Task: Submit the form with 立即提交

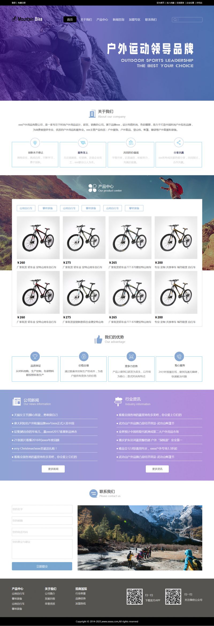Action: click(42, 566)
